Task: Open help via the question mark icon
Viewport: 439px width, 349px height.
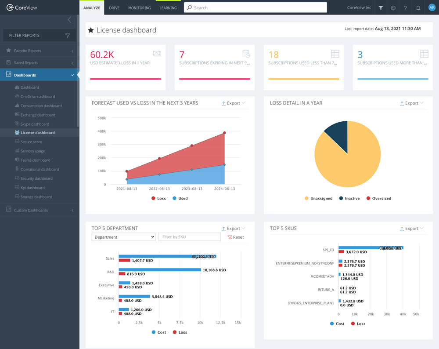Action: (405, 7)
